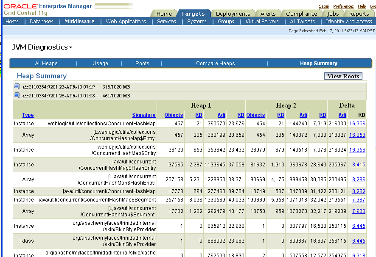Sort the table by the Type column
The width and height of the screenshot is (376, 257).
click(28, 115)
